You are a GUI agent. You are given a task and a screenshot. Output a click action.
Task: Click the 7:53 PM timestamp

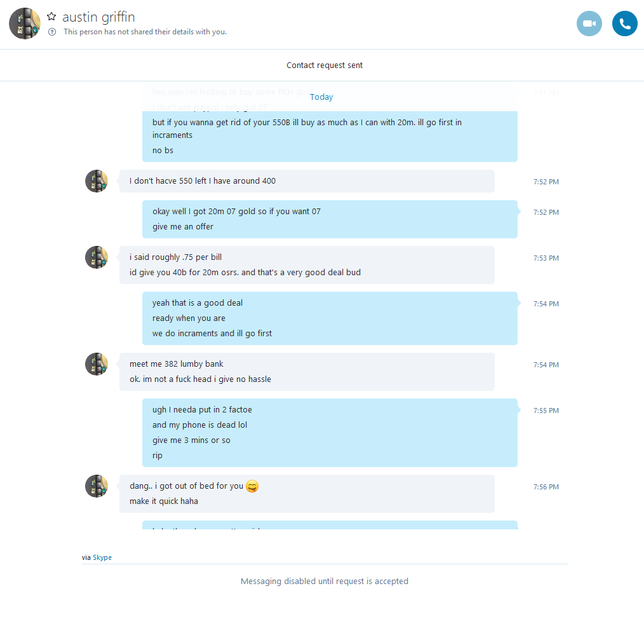(x=546, y=258)
